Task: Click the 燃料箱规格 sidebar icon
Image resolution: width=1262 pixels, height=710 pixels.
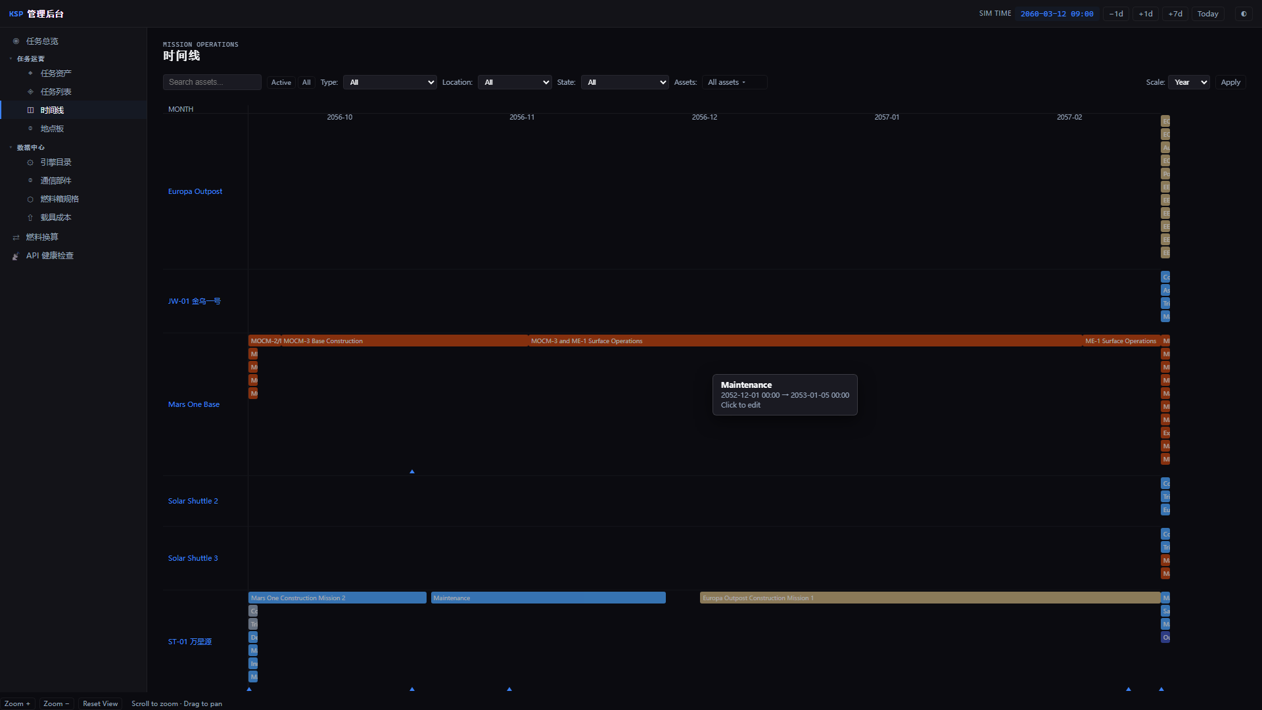Action: (x=30, y=199)
